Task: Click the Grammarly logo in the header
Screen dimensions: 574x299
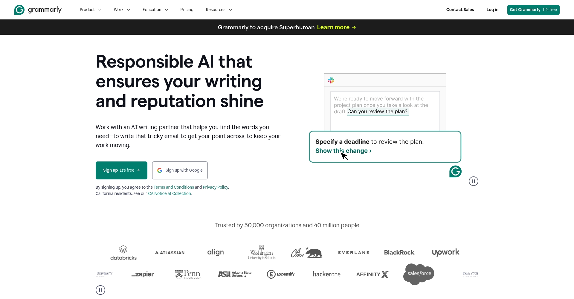Action: [x=38, y=10]
